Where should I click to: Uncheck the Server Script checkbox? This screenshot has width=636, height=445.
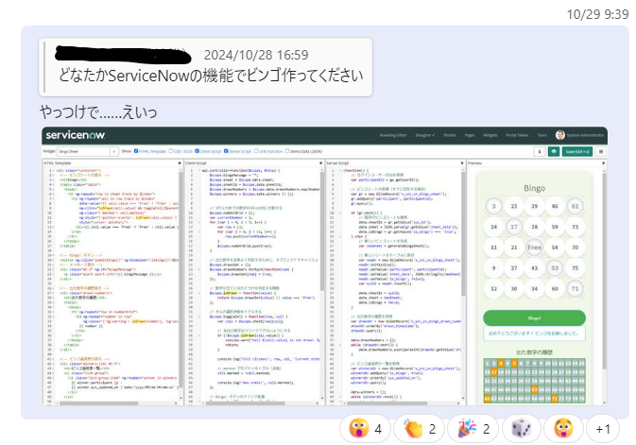[x=226, y=151]
